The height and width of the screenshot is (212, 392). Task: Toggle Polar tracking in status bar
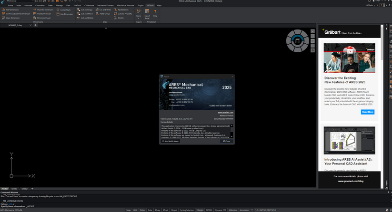(150, 210)
